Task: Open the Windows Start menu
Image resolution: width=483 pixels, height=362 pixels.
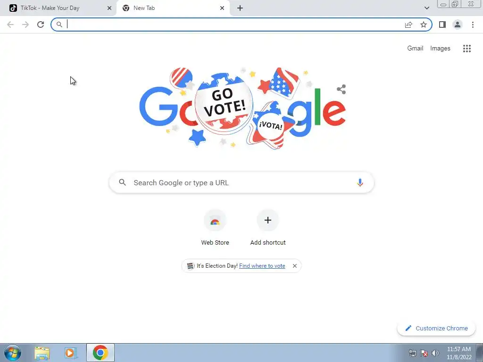Action: [13, 353]
